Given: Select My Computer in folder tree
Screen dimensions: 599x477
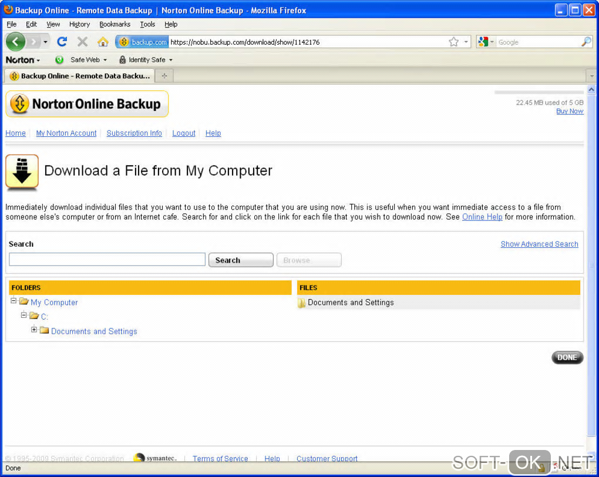Looking at the screenshot, I should click(x=54, y=303).
